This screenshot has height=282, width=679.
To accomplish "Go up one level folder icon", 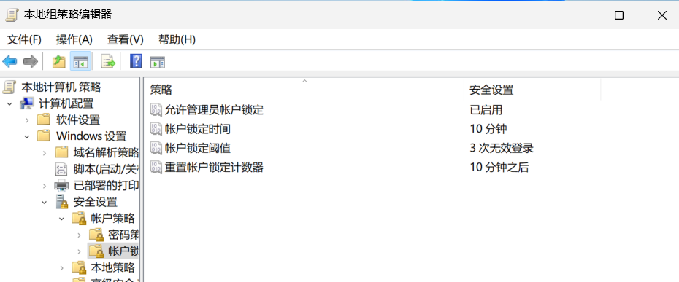I will pyautogui.click(x=59, y=61).
